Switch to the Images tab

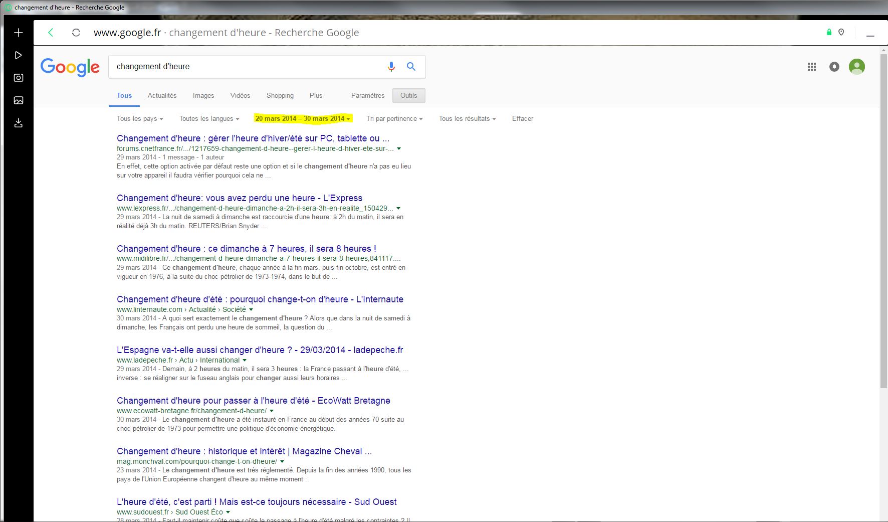pyautogui.click(x=203, y=95)
